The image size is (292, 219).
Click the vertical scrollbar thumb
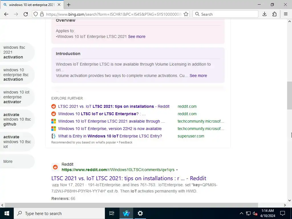point(289,96)
